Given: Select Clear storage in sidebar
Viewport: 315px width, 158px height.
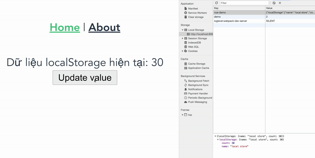Looking at the screenshot, I should pos(196,17).
